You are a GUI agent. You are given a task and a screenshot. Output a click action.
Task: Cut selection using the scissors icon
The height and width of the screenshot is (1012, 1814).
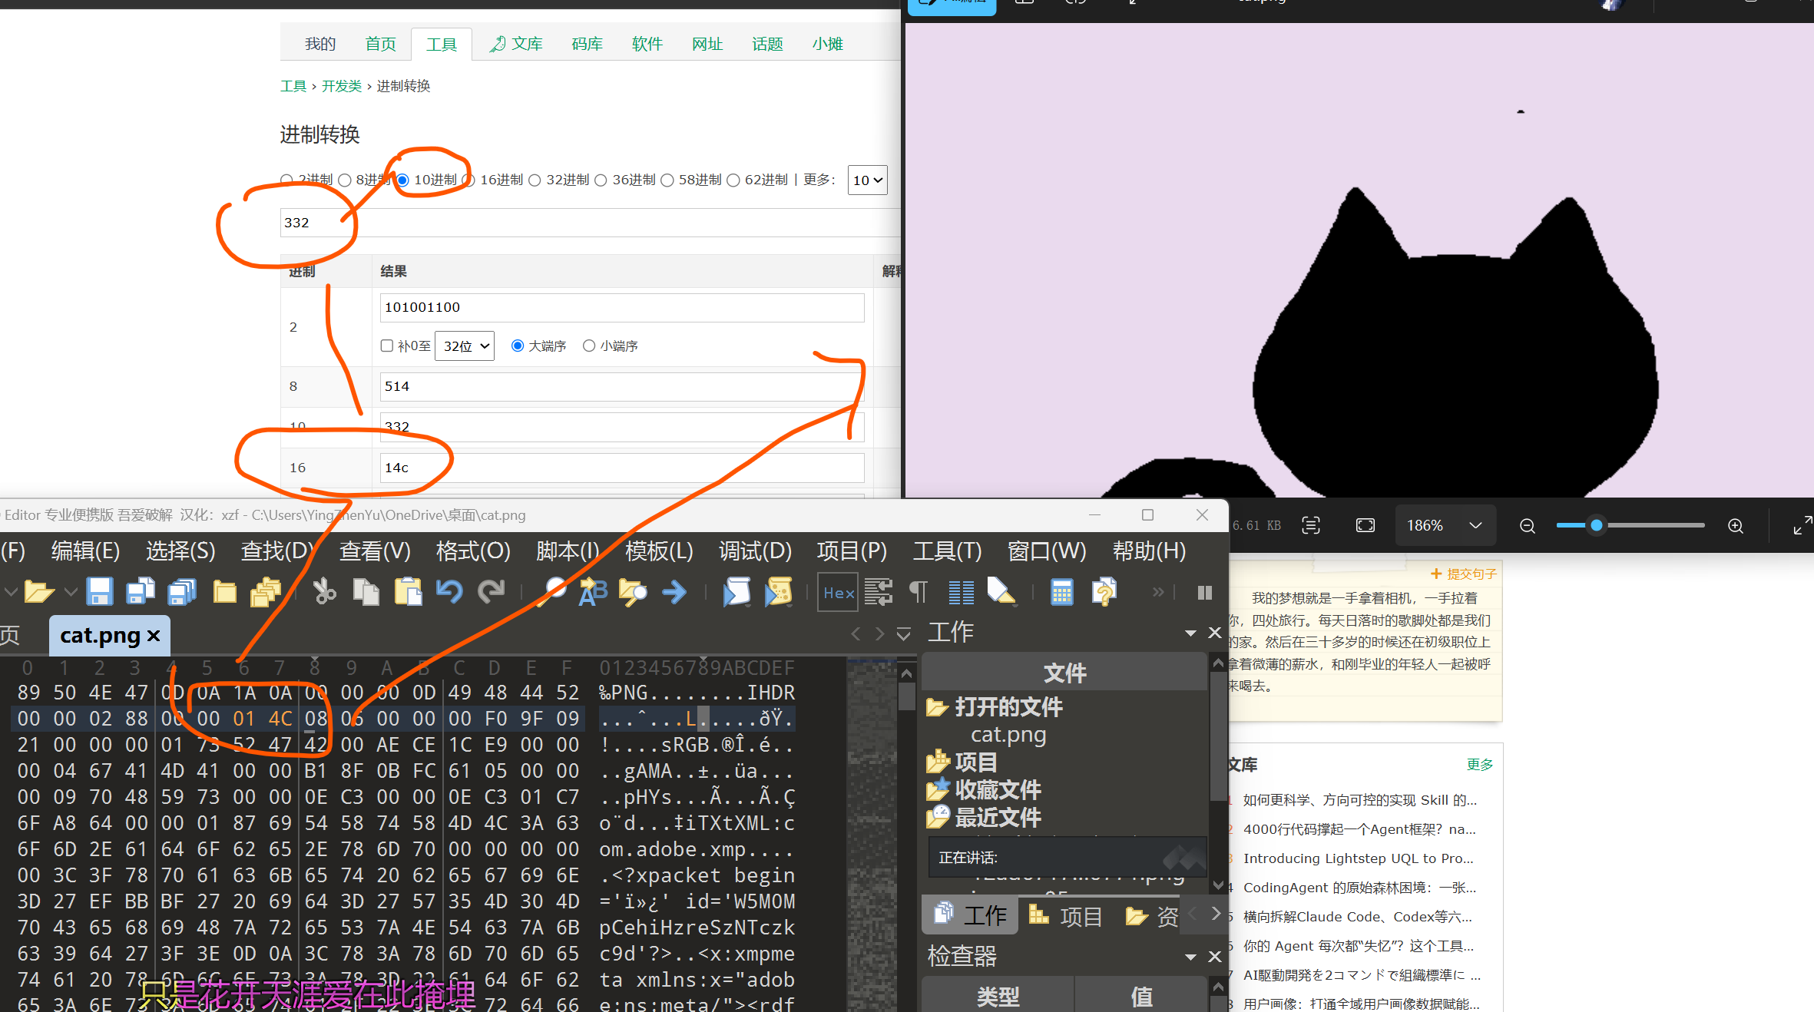point(325,592)
